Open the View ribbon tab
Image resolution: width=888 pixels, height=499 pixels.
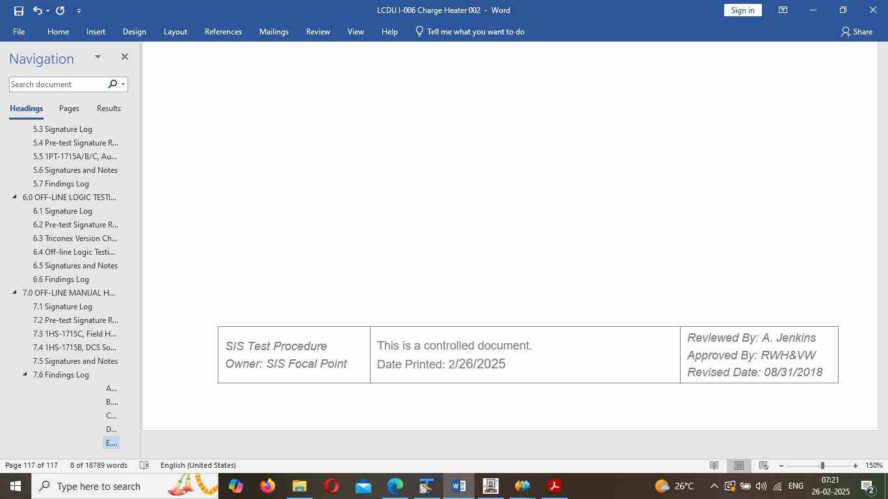[356, 32]
